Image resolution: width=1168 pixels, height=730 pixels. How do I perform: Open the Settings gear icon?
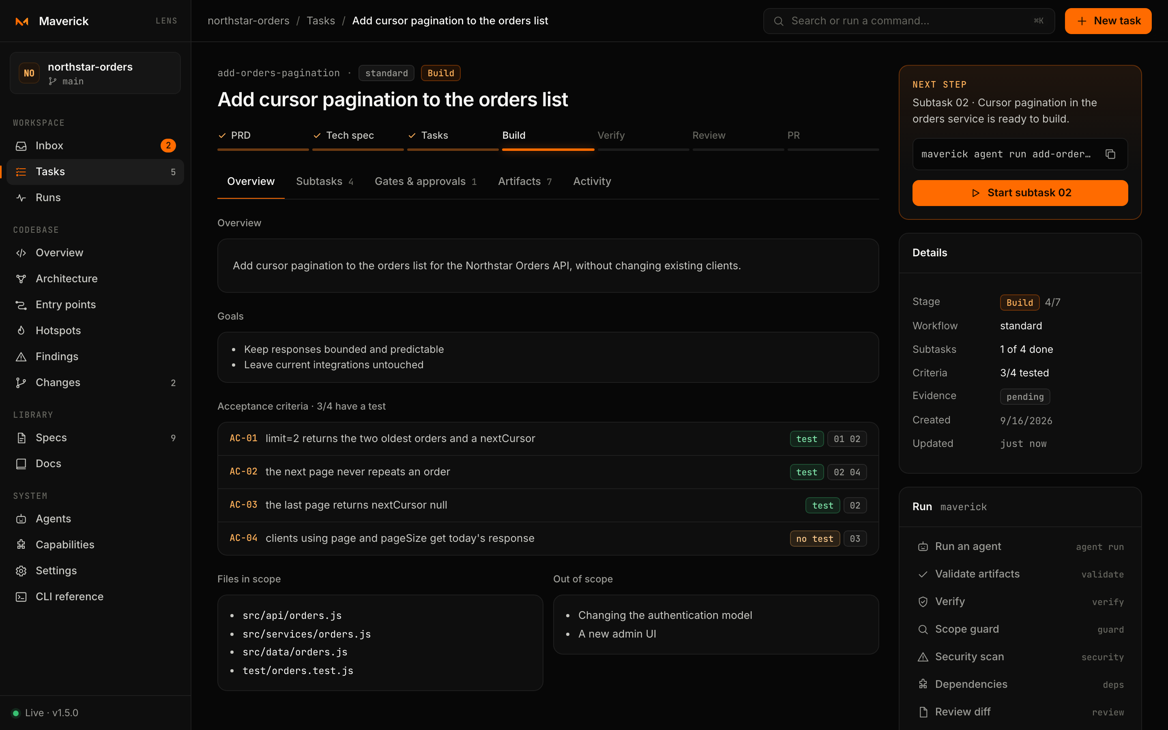(21, 571)
